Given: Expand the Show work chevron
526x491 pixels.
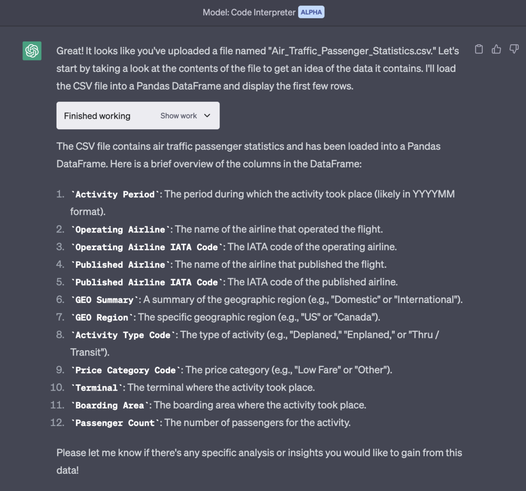Looking at the screenshot, I should [x=206, y=115].
